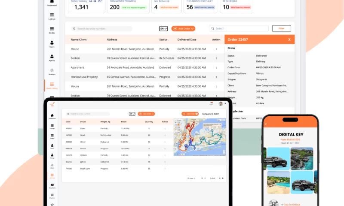Viewport: 344px width, 206px height.
Task: Tap the bottom-right car photo on phone
Action: (x=302, y=182)
